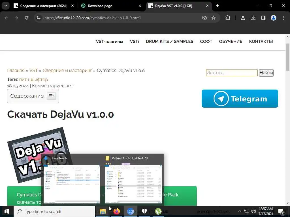Image resolution: width=290 pixels, height=217 pixels.
Task: Open the network tray icon
Action: pyautogui.click(x=247, y=211)
